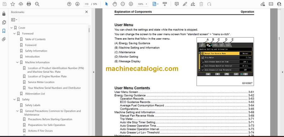Add a comment with the speech bubble icon
The height and width of the screenshot is (137, 284).
(x=177, y=4)
